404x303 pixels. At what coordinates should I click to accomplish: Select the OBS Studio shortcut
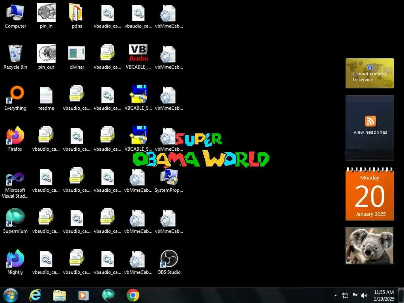(x=169, y=262)
